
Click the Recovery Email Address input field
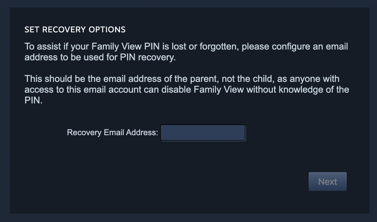pyautogui.click(x=203, y=133)
